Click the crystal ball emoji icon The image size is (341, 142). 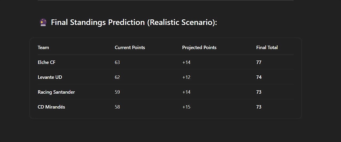(x=43, y=22)
